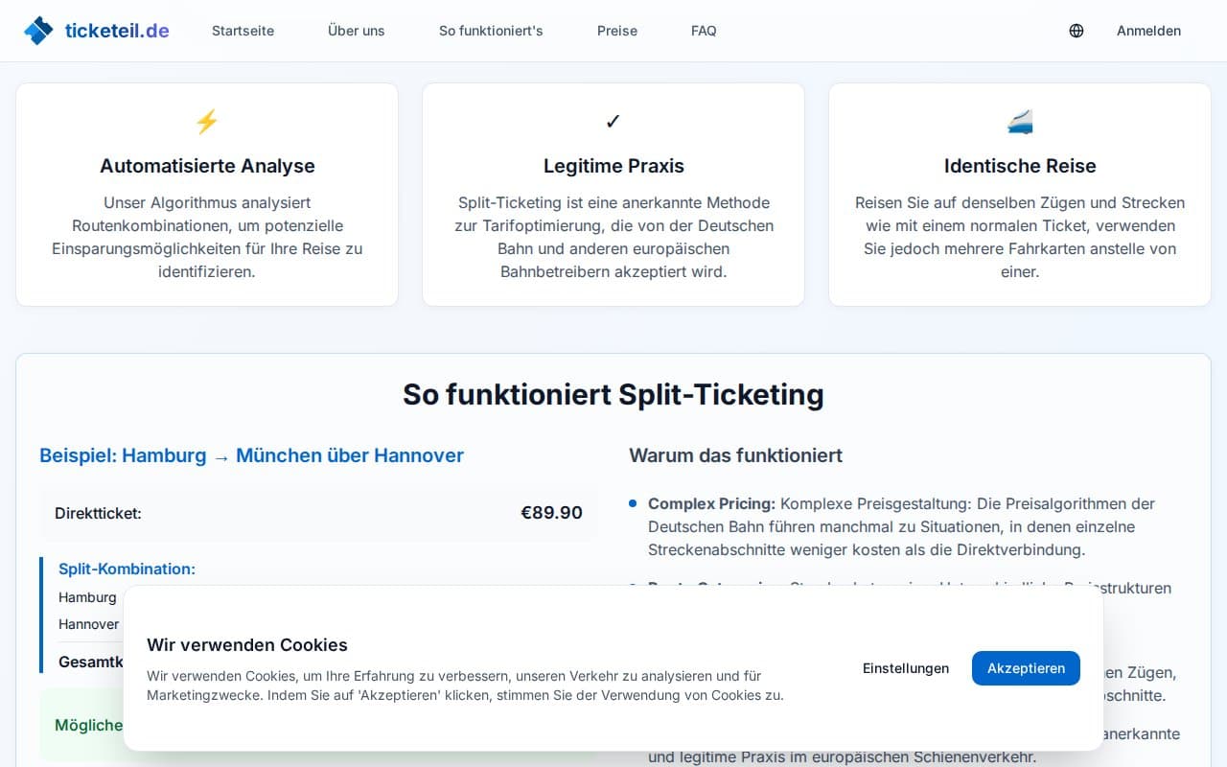Open the Über uns page
The image size is (1227, 767).
tap(357, 31)
